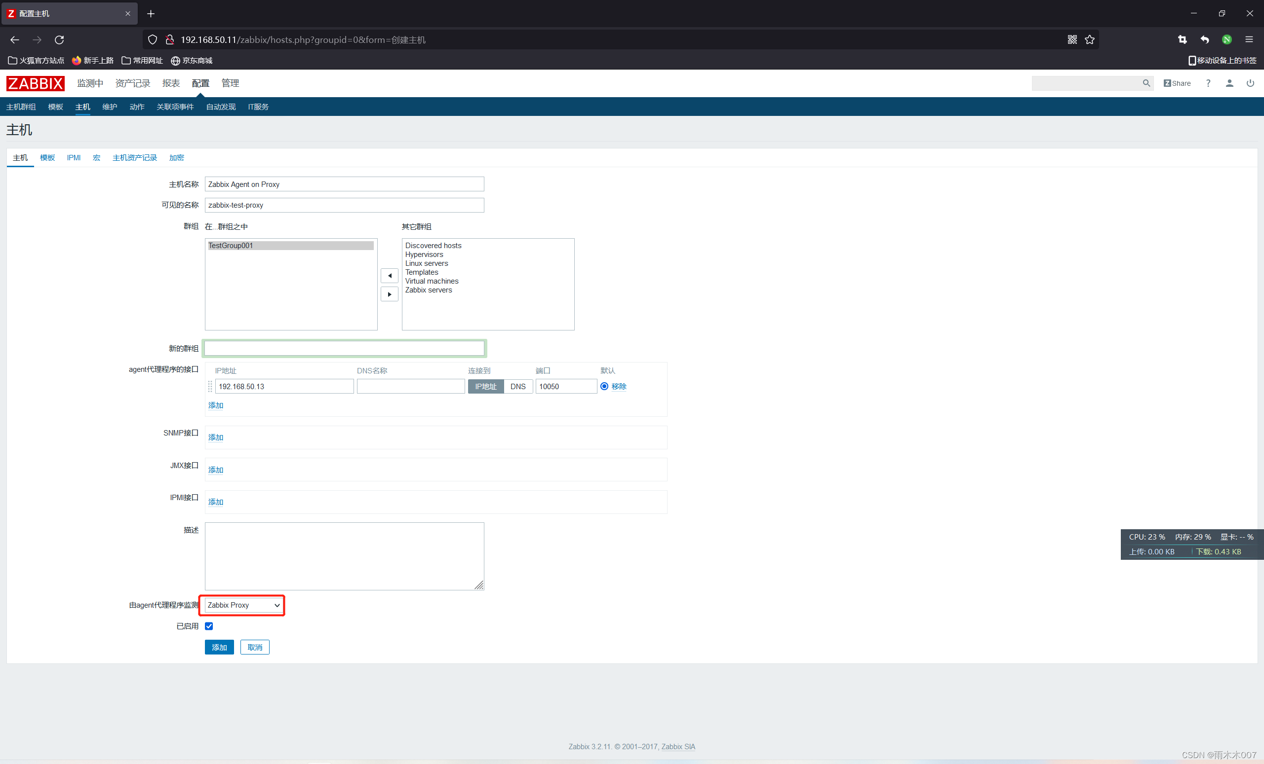Select Zabbix servers in other groups

pyautogui.click(x=429, y=290)
